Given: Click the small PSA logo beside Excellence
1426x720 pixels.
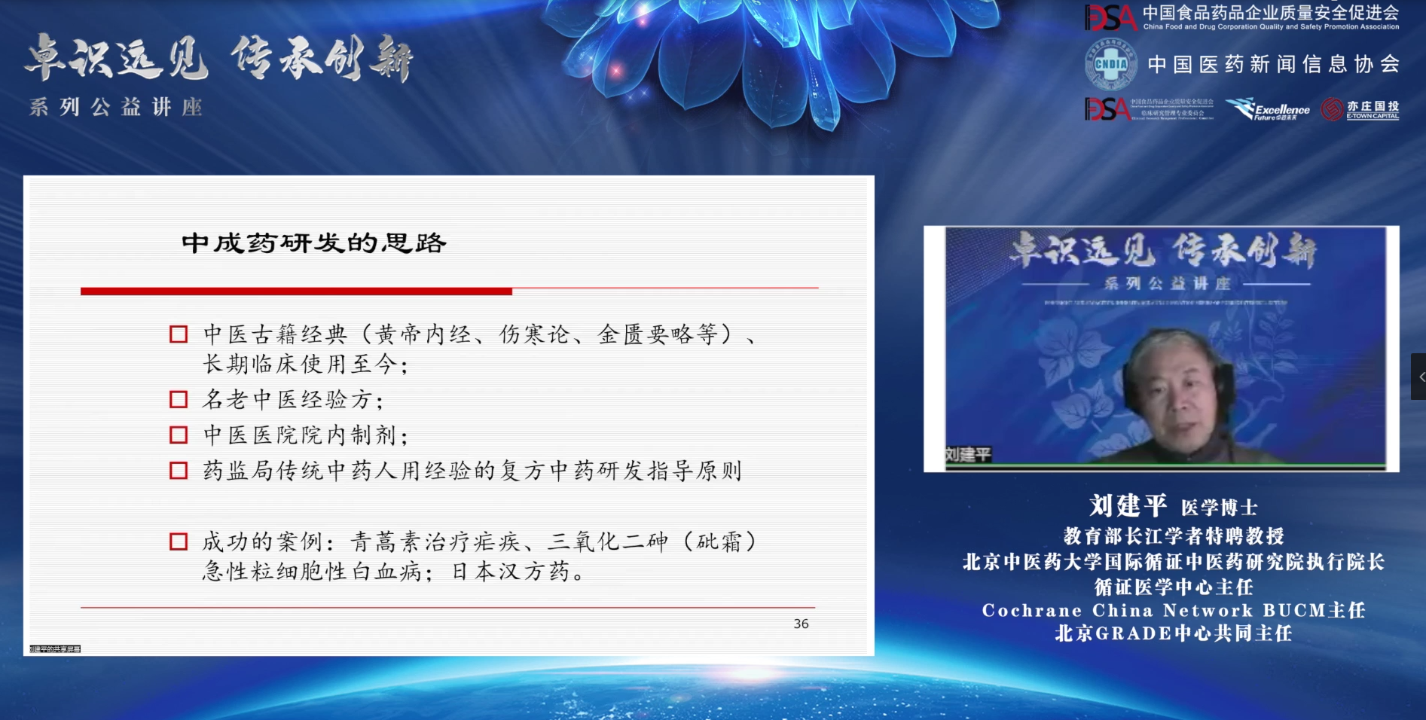Looking at the screenshot, I should pos(1107,109).
